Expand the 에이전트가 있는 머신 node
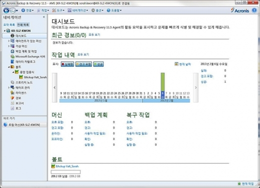260x188 pixels. (x=8, y=41)
